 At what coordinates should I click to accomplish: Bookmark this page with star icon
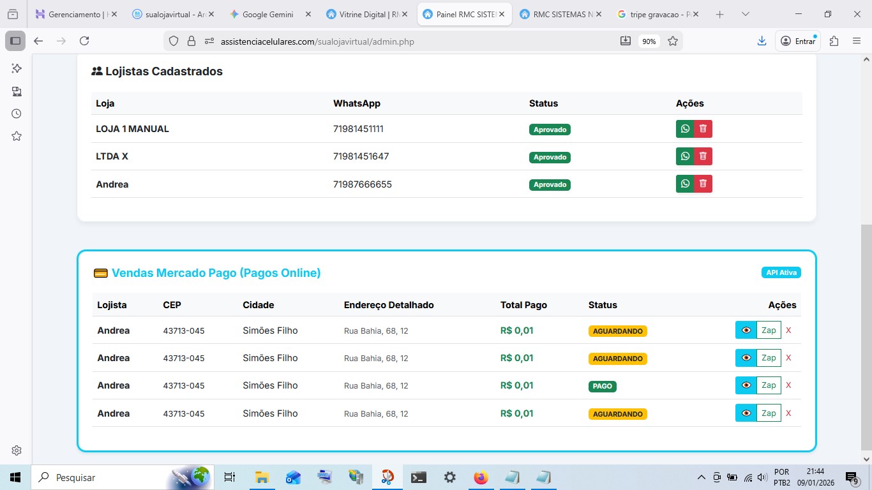click(x=673, y=41)
